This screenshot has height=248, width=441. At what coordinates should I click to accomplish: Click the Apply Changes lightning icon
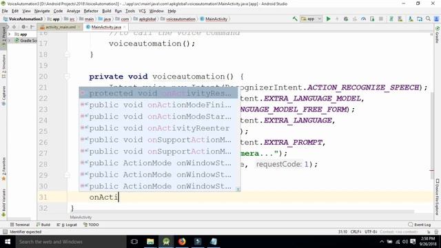tap(337, 19)
